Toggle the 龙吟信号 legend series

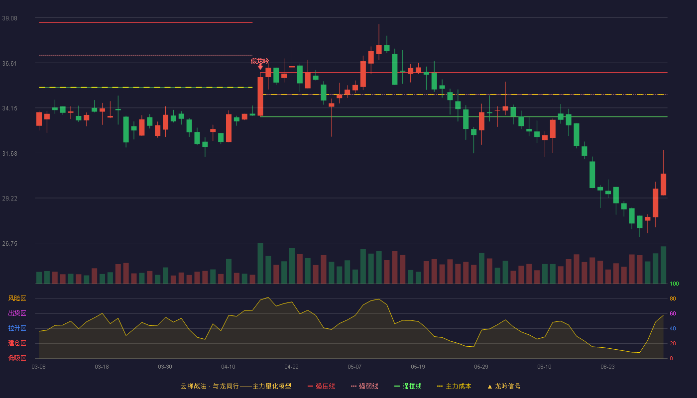tap(503, 386)
